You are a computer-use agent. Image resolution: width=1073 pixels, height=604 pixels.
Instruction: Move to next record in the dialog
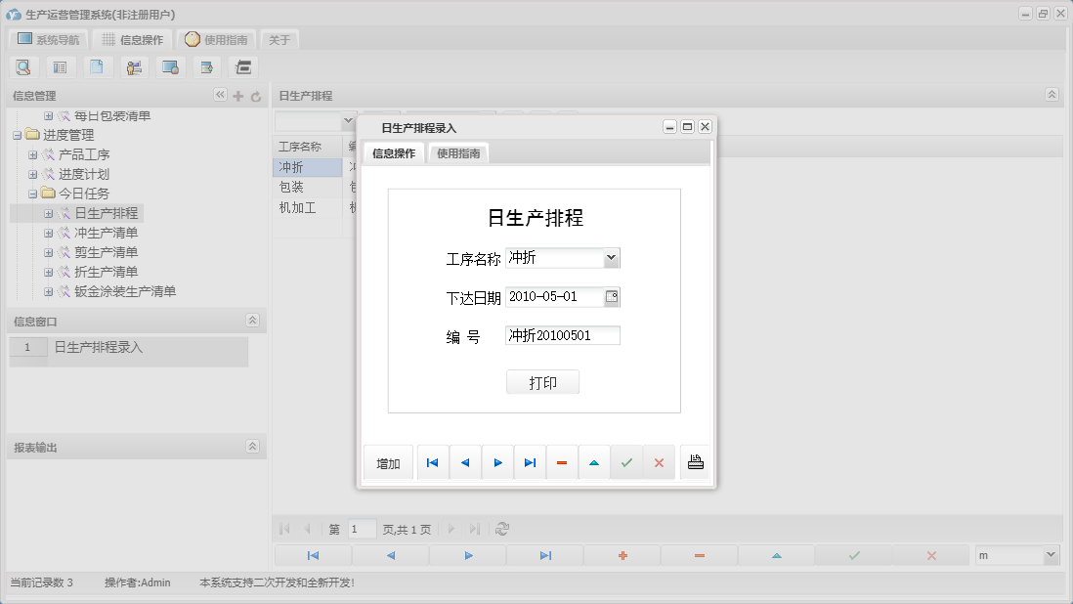[x=497, y=461]
